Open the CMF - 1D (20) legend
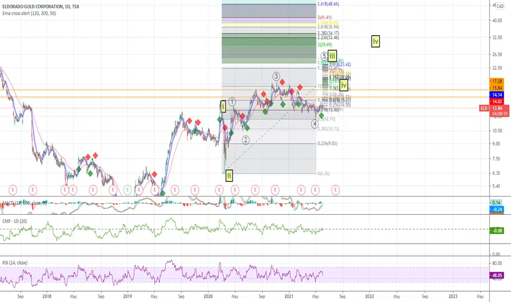This screenshot has width=511, height=302. tap(15, 221)
